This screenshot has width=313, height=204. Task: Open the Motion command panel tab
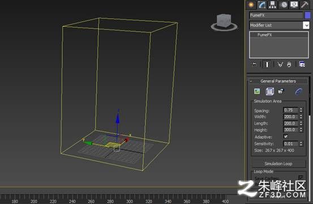click(284, 5)
